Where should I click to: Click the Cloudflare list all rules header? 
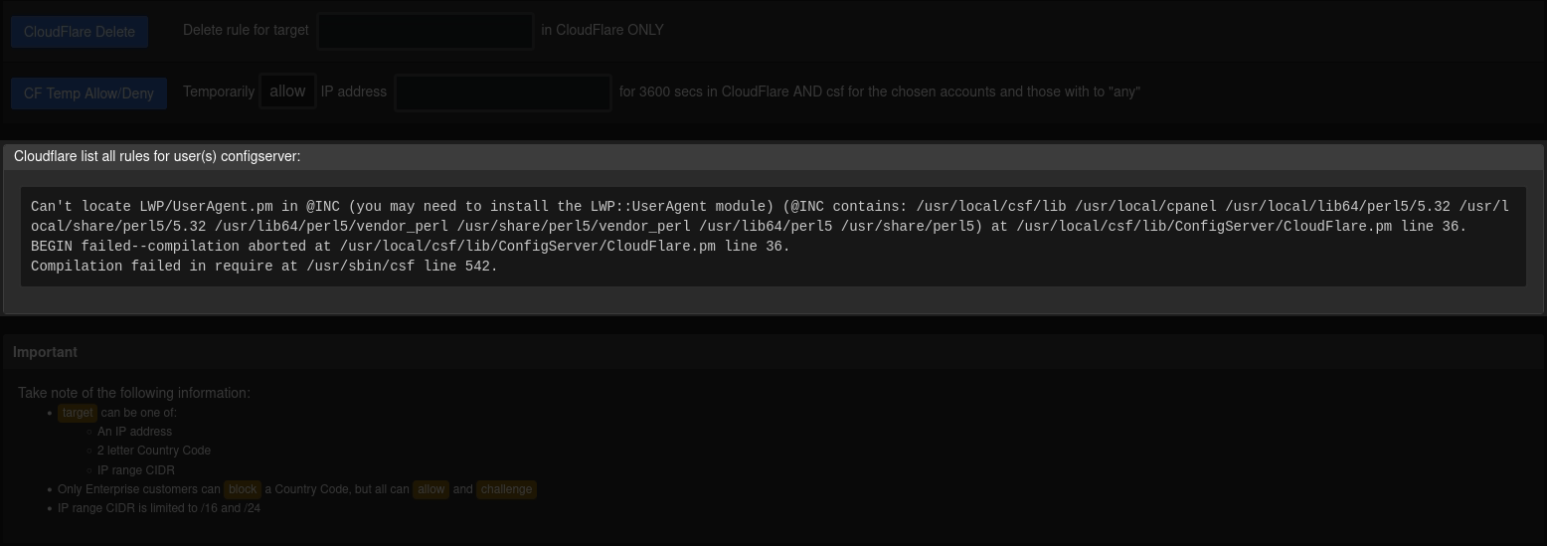157,156
